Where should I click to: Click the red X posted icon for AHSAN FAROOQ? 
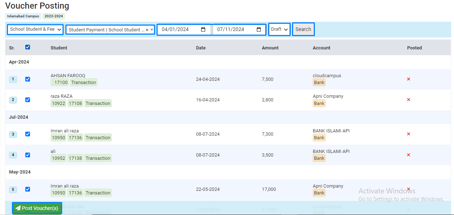[408, 79]
